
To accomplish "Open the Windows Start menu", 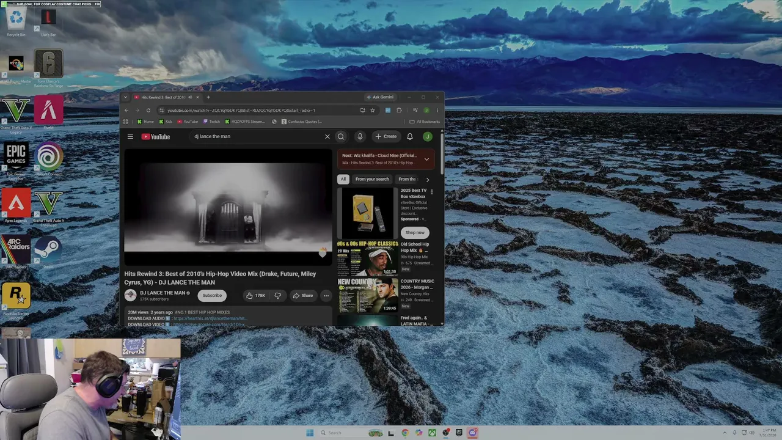I will point(310,433).
